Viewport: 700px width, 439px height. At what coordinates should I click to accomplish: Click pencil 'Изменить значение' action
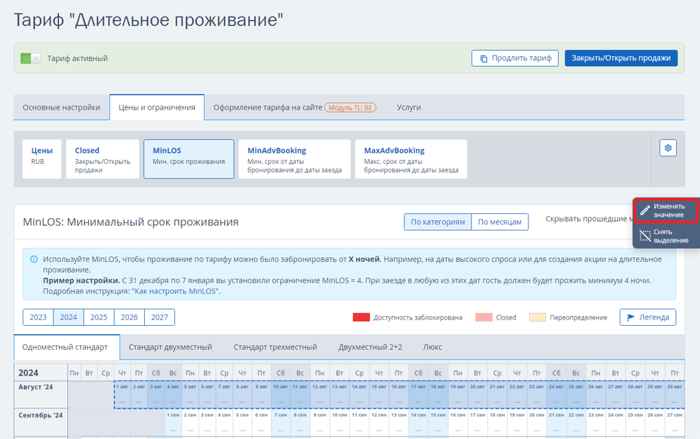pyautogui.click(x=666, y=211)
